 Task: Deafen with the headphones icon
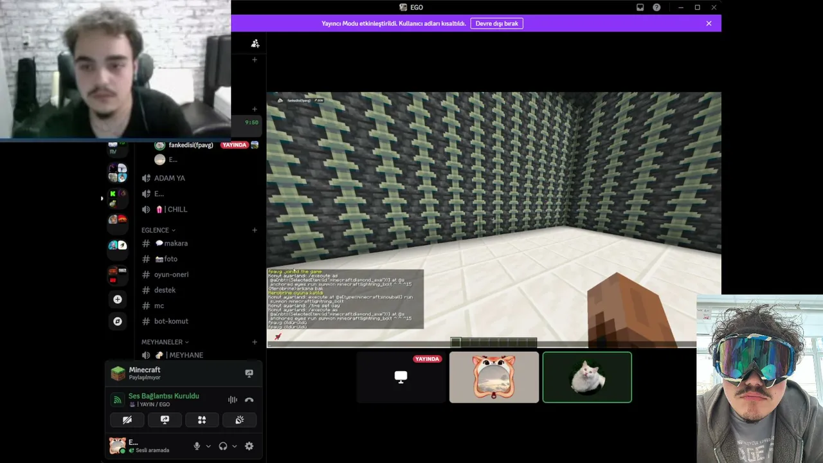click(x=223, y=446)
